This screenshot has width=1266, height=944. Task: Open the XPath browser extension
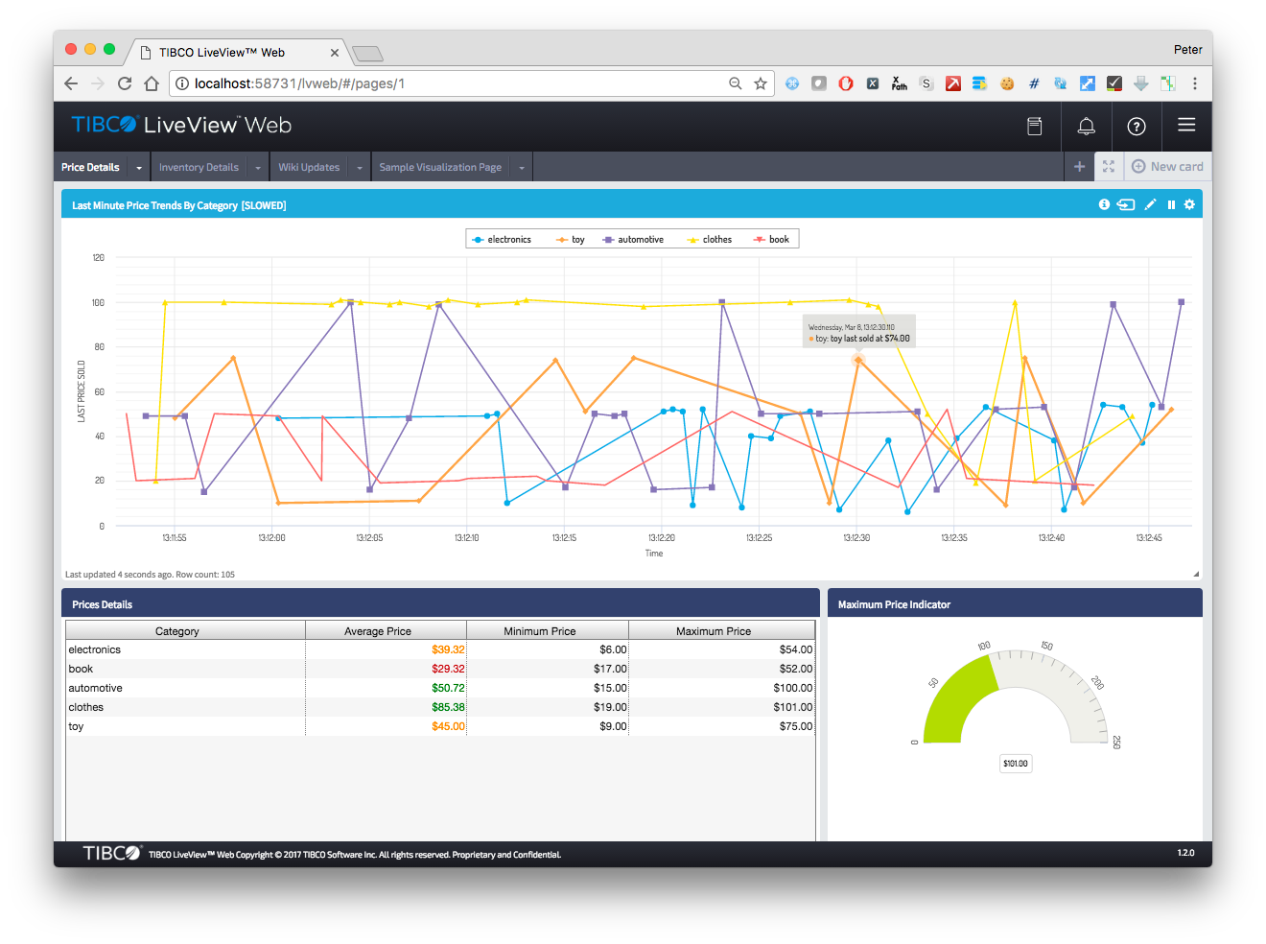899,83
